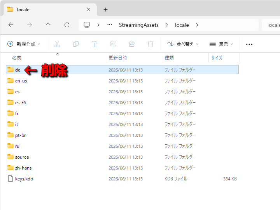Click StreamingAssets in the address bar
This screenshot has height=210, width=280.
click(x=139, y=25)
